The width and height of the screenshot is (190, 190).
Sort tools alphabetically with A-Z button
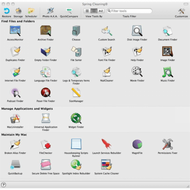[101, 11]
